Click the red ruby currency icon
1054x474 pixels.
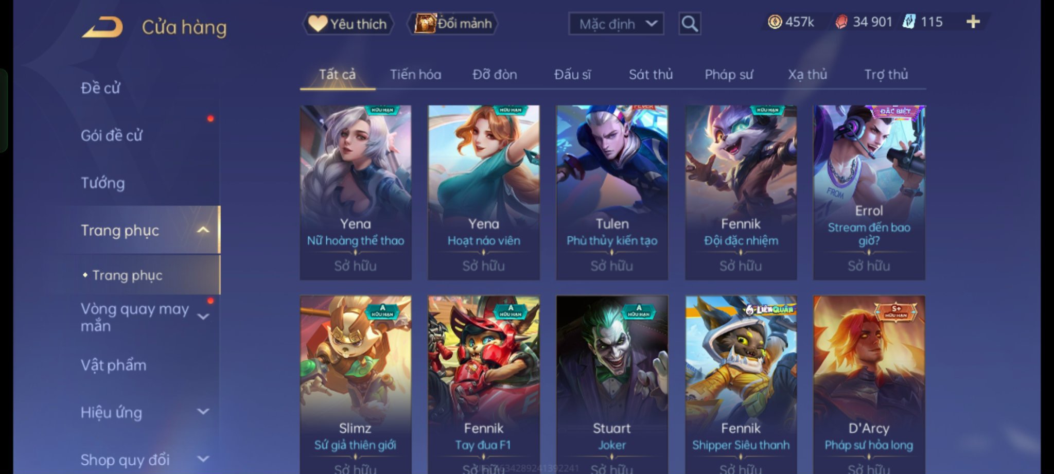pos(841,22)
